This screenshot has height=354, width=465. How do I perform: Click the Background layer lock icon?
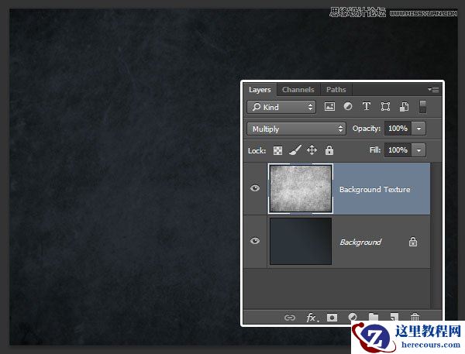pos(413,242)
